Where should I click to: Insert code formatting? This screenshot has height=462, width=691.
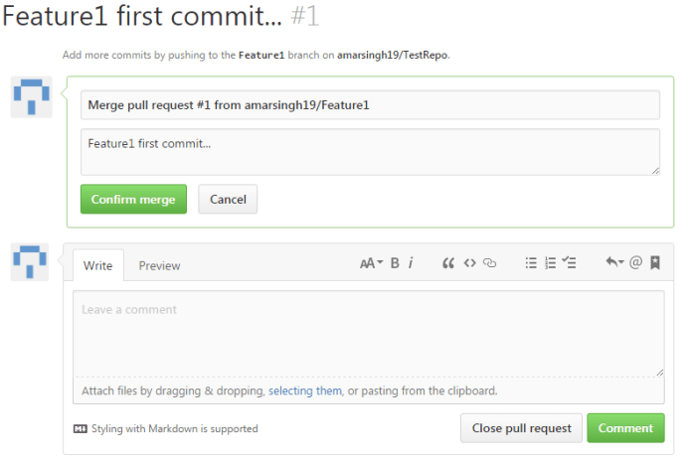tap(469, 263)
